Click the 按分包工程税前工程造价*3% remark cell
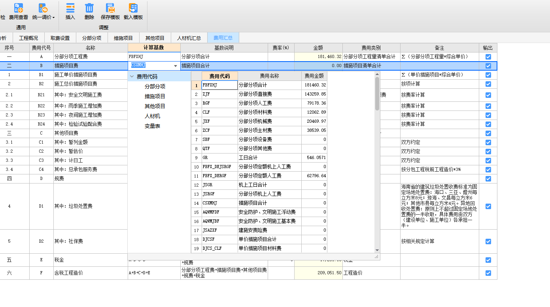 pyautogui.click(x=440, y=169)
